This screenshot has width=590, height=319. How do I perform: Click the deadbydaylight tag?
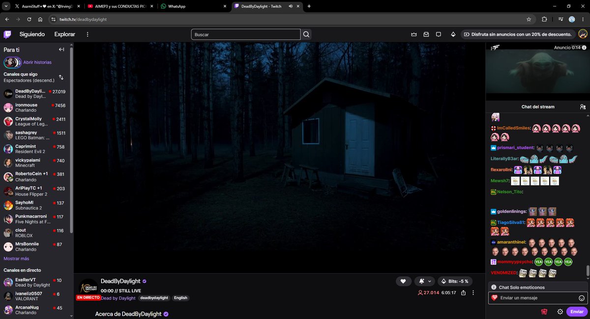click(154, 298)
